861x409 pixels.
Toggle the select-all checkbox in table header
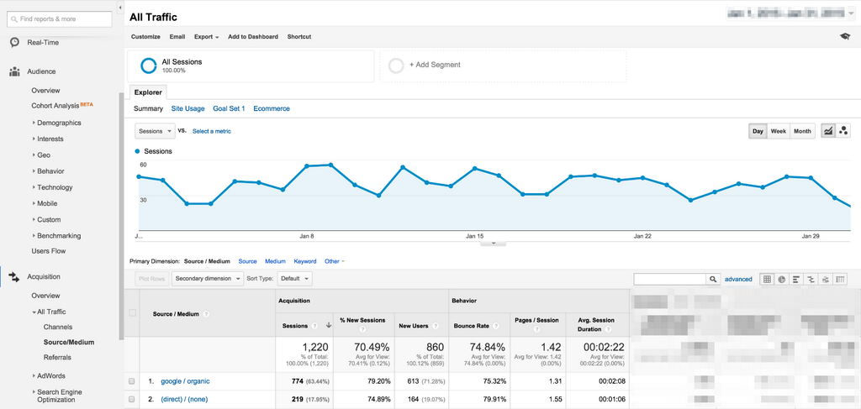pyautogui.click(x=132, y=313)
